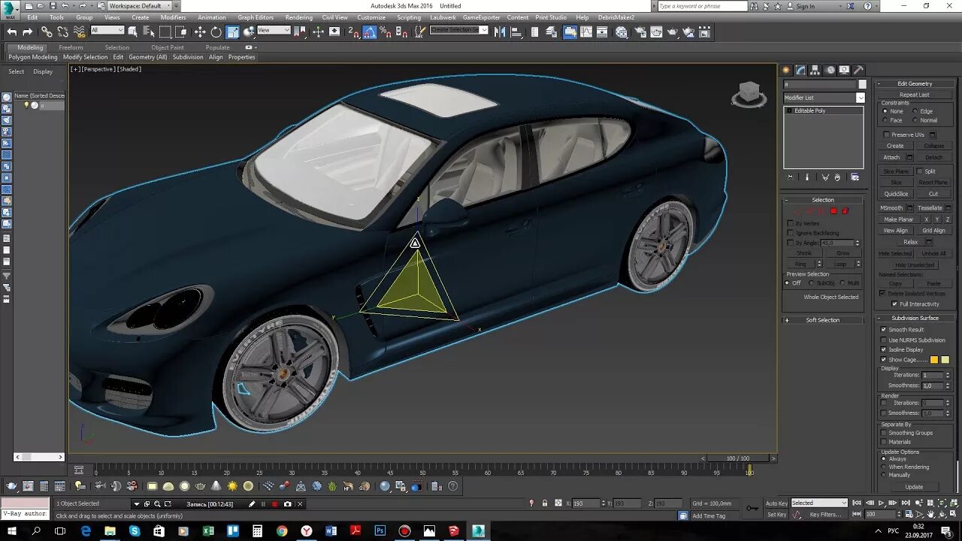Open the Render Setup teapot icon
The width and height of the screenshot is (962, 541).
[640, 32]
